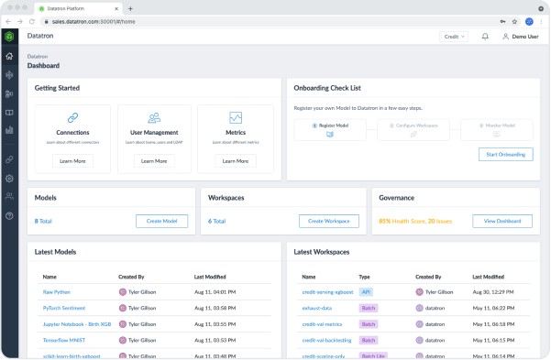This screenshot has height=360, width=551.
Task: Click Aug 11, 04:01 PM timestamp
Action: [x=215, y=292]
